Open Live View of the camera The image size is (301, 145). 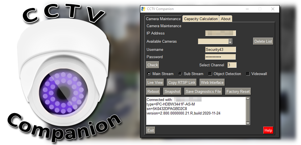pyautogui.click(x=155, y=83)
